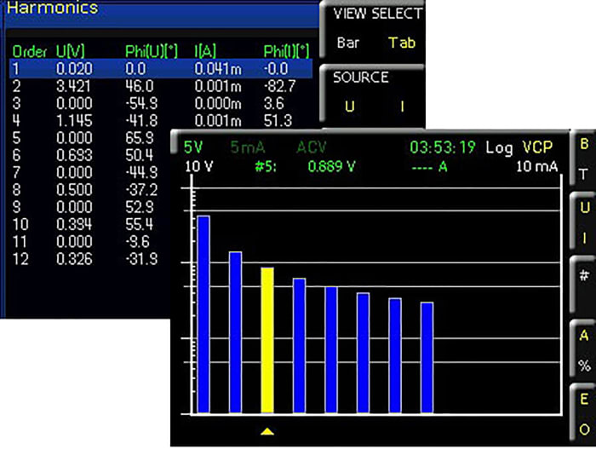Click harmonic 4 voltage value 1.145
Viewport: 596px width, 449px height.
(74, 121)
